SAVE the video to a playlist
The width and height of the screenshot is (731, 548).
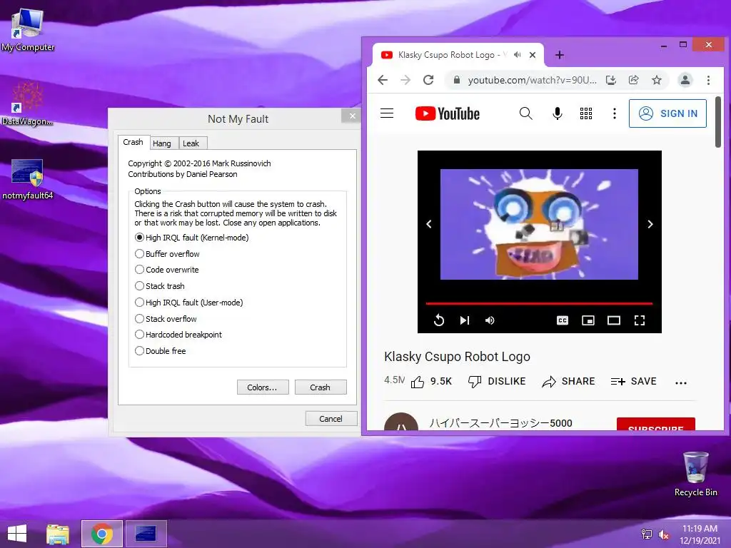634,382
